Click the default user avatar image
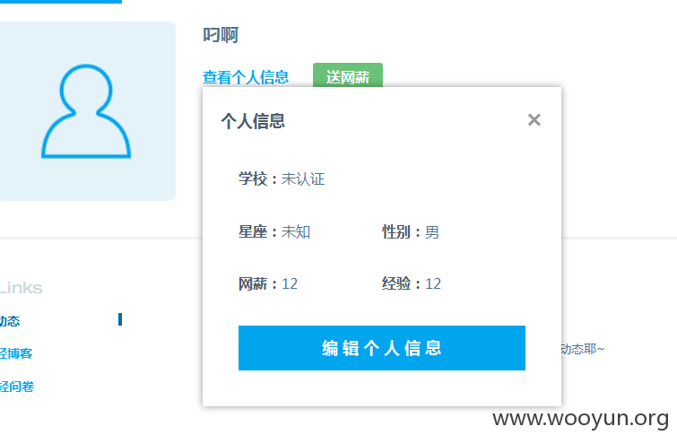 coord(86,111)
